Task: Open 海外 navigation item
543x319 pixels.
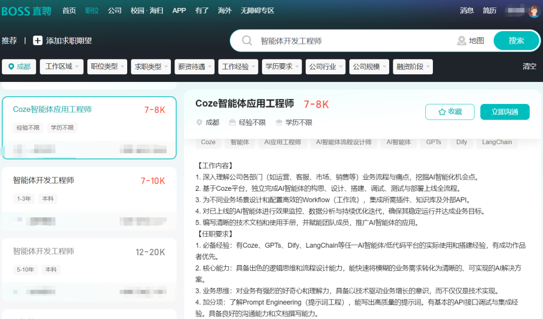Action: click(x=225, y=11)
